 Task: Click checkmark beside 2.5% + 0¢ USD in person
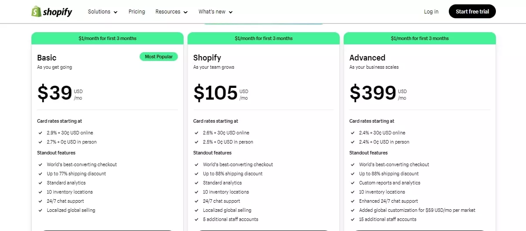[x=196, y=142]
